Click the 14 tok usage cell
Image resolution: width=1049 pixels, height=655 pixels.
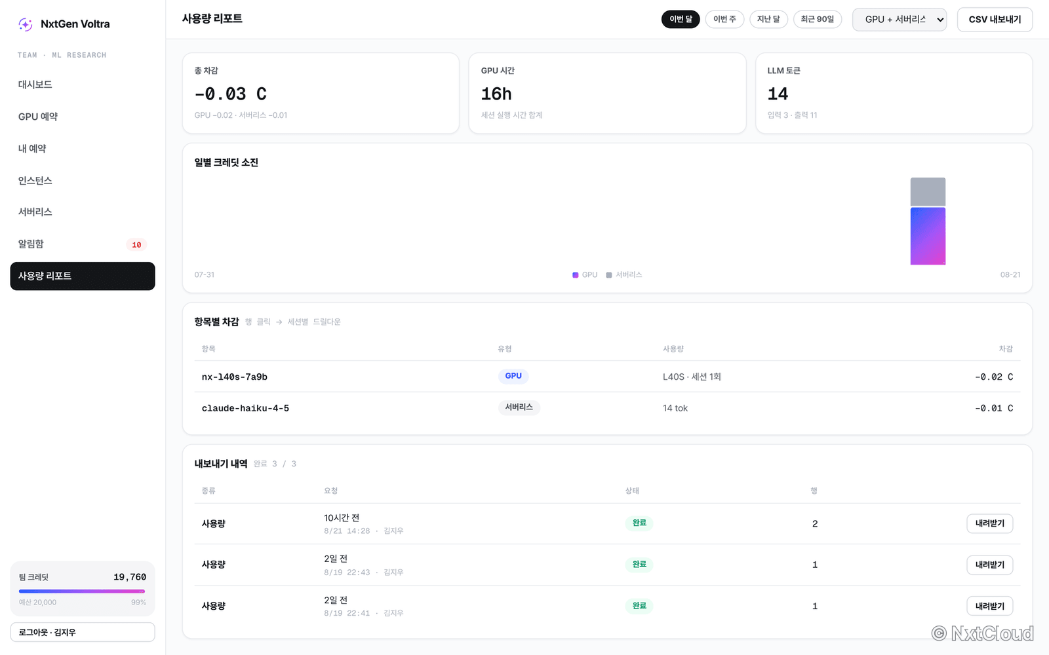[x=675, y=408]
